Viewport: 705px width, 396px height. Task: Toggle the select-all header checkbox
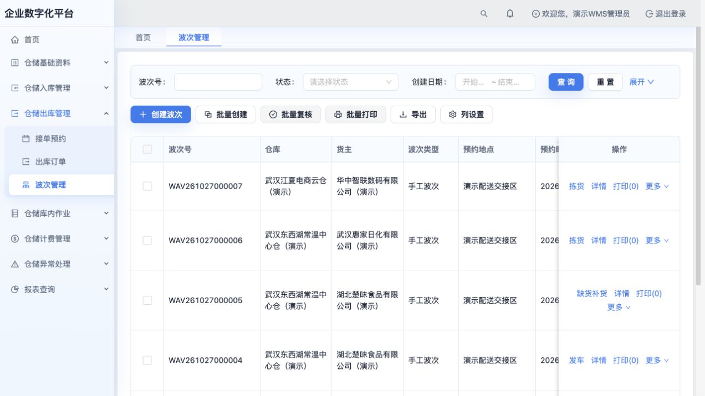(x=147, y=149)
